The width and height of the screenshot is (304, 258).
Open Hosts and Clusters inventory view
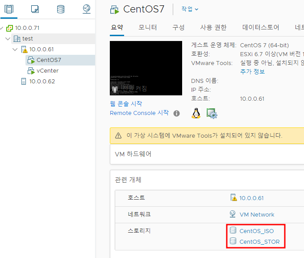pos(9,9)
